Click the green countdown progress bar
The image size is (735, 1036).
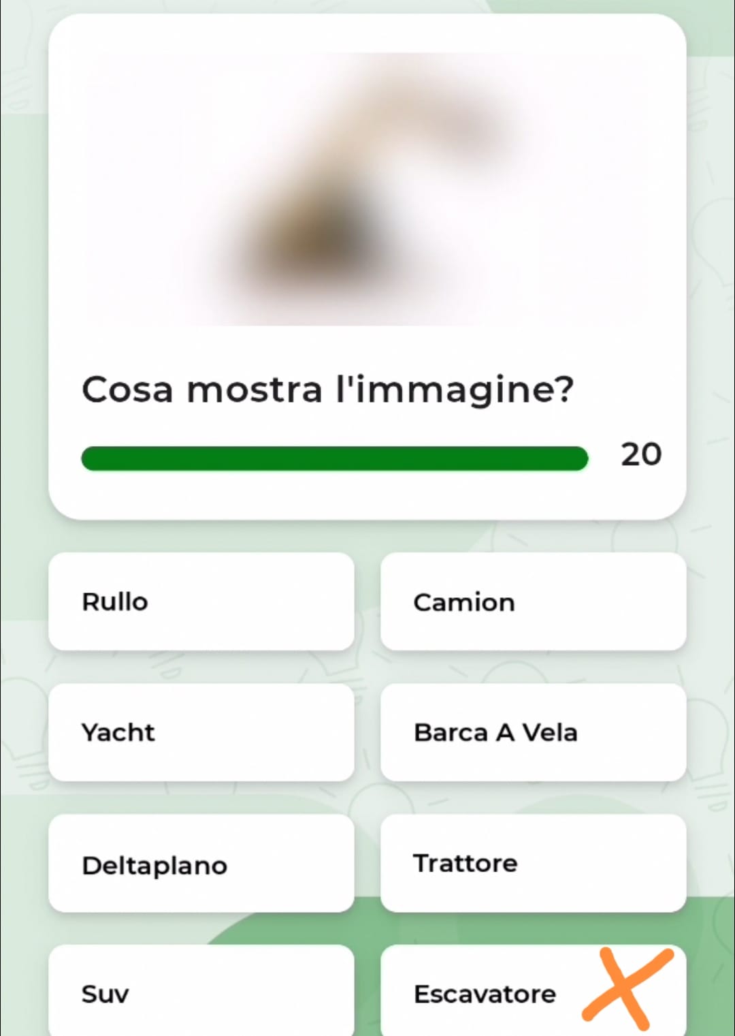coord(334,458)
